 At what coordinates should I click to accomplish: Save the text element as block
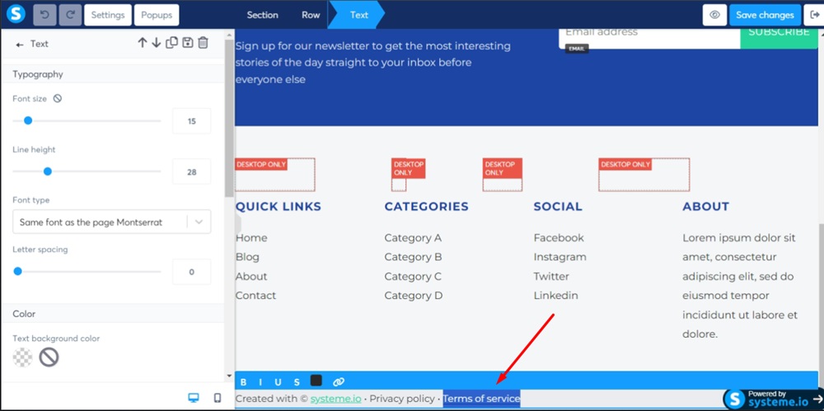(x=187, y=43)
